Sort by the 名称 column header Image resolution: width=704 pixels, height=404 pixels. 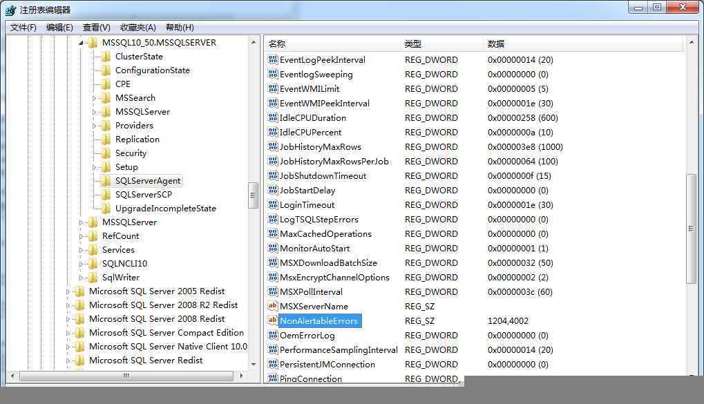[332, 44]
